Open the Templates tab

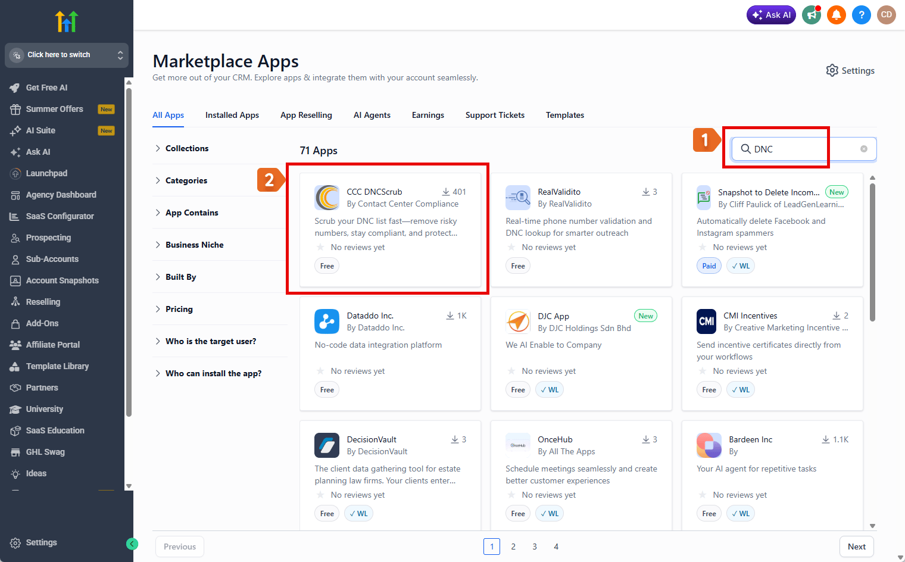point(565,115)
